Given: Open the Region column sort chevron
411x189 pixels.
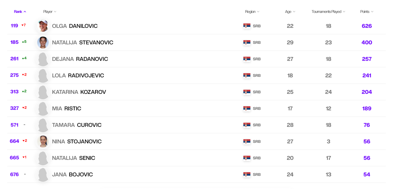Looking at the screenshot, I should point(258,12).
